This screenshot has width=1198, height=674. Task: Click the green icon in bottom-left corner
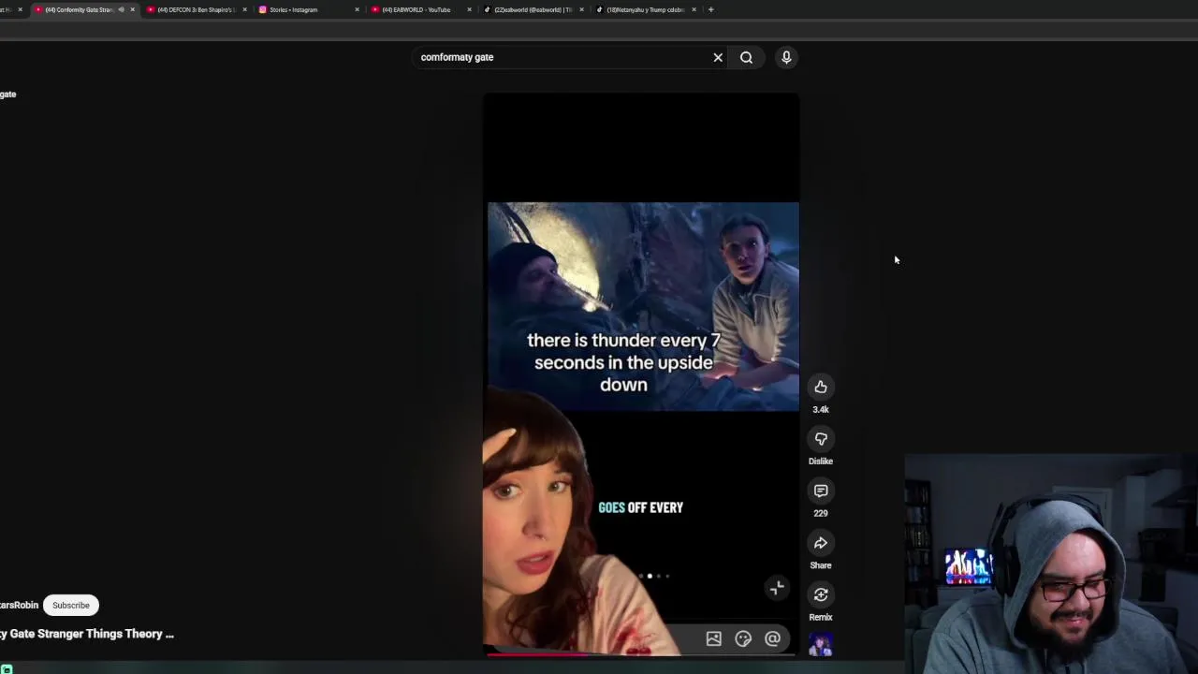click(7, 668)
